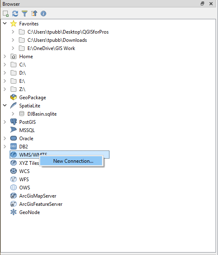Expand the Oracle connections node

coord(5,138)
